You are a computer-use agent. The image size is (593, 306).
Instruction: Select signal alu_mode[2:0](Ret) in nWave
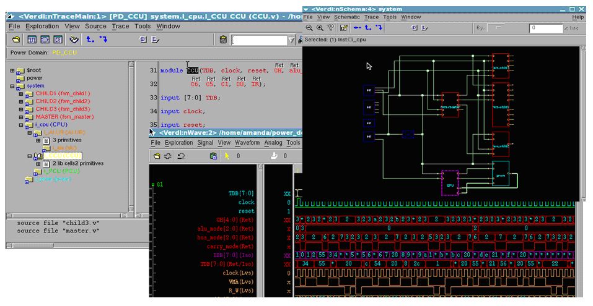226,229
